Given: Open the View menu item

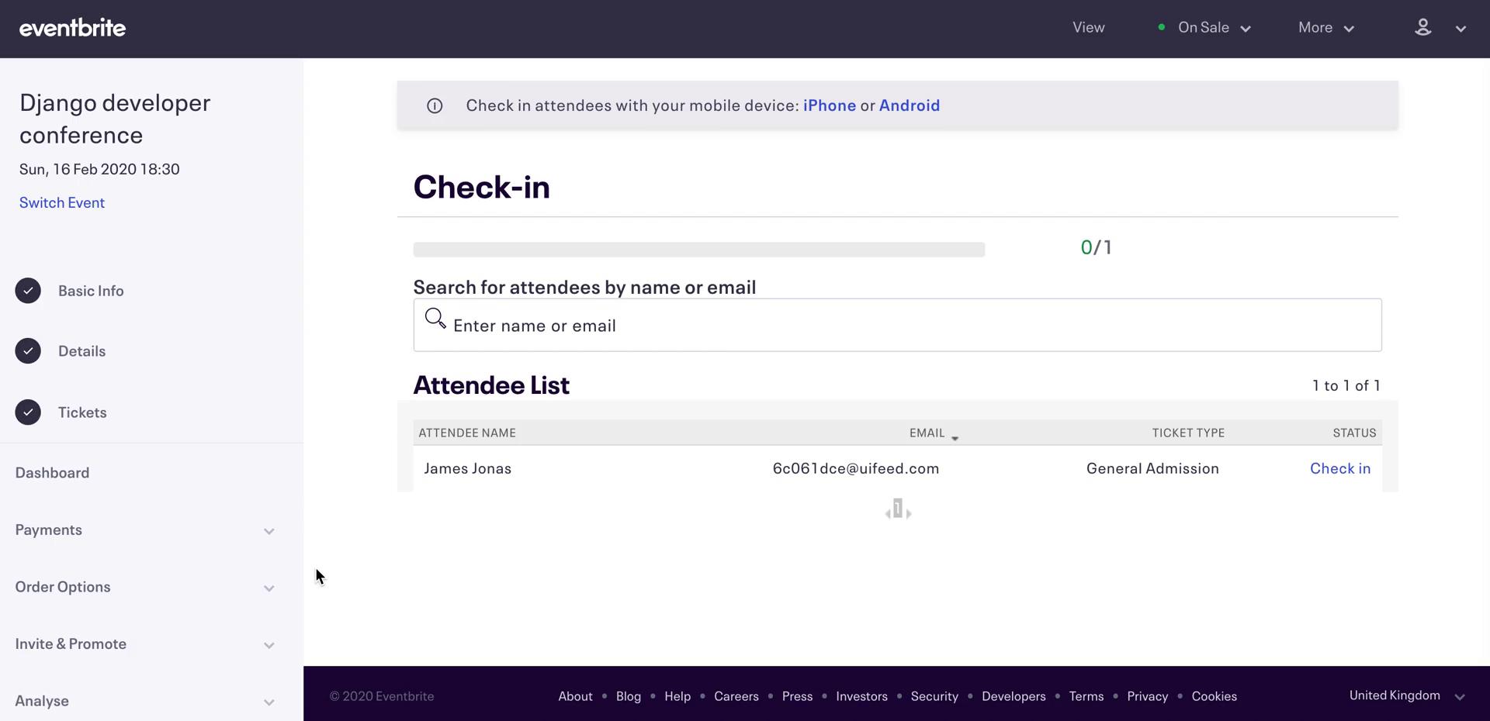Looking at the screenshot, I should 1089,27.
